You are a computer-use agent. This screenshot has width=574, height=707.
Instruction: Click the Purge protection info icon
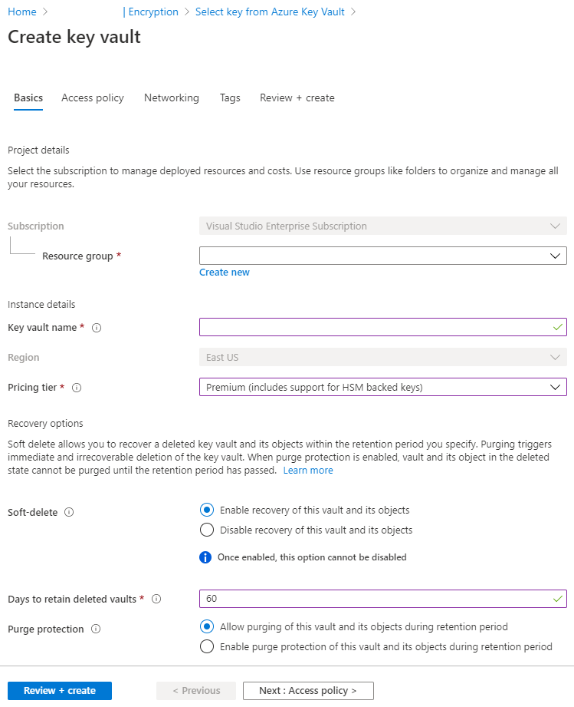pos(96,629)
